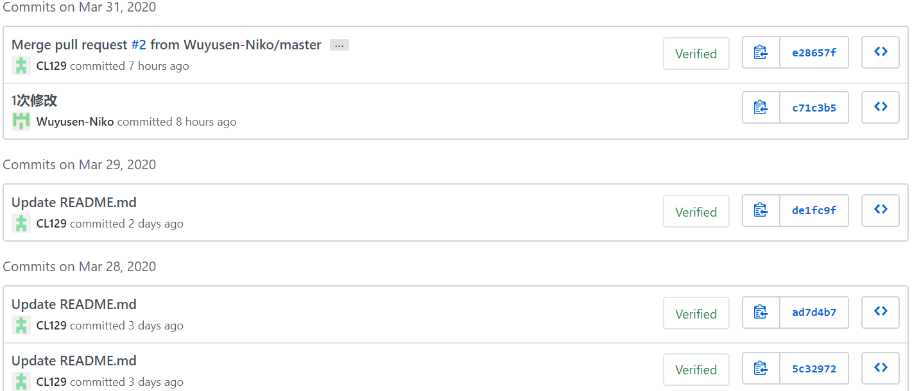Browse repository at commit c71c3b5

(x=881, y=108)
